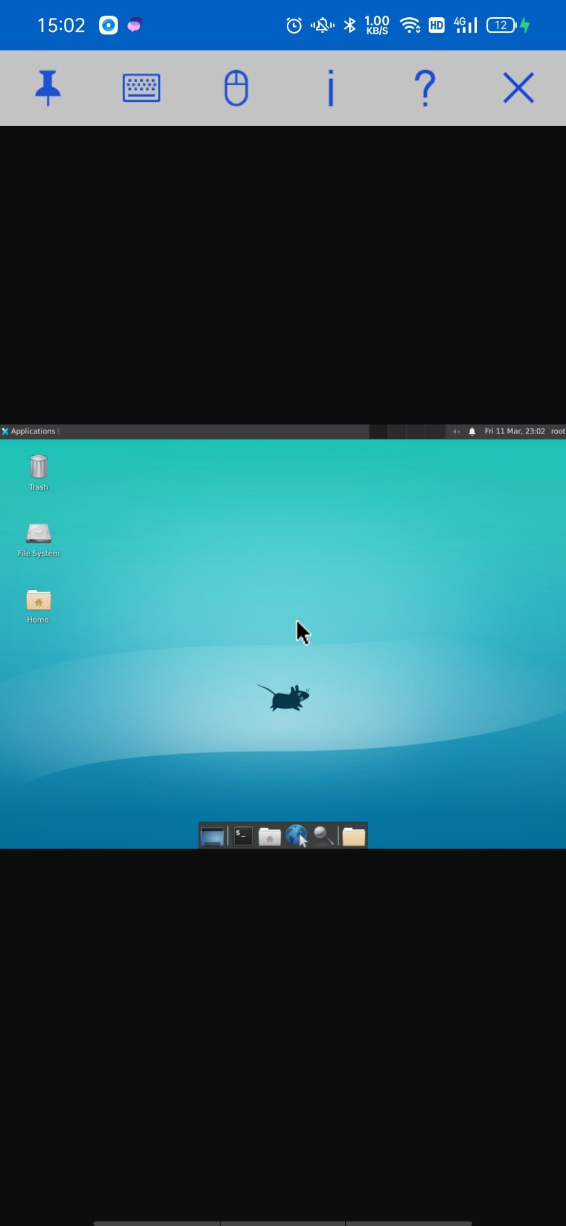Screen dimensions: 566x1226
Task: Open the on-screen keyboard
Action: [x=141, y=87]
